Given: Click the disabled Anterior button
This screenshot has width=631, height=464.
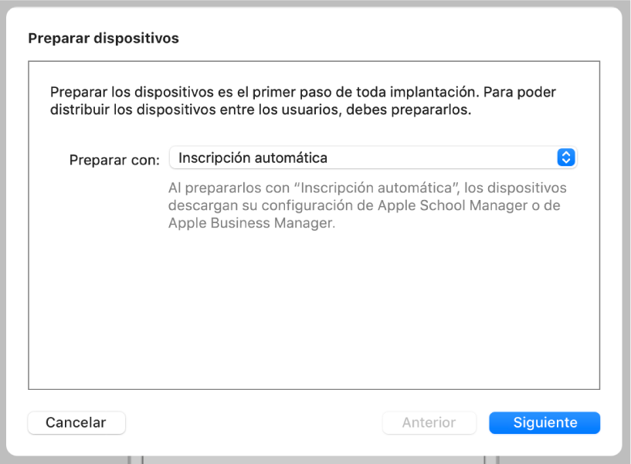Looking at the screenshot, I should [x=429, y=422].
